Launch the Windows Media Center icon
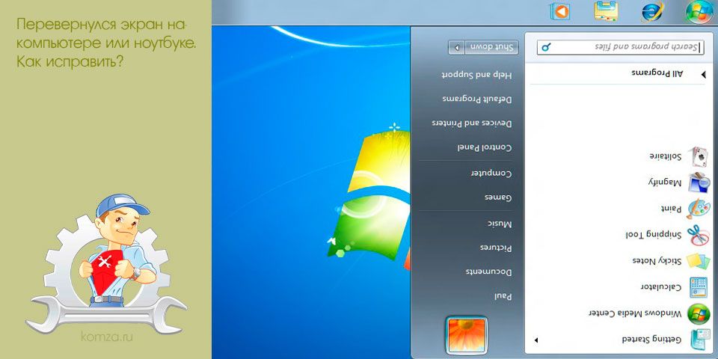Screen dimensions: 718x359 [x=699, y=313]
